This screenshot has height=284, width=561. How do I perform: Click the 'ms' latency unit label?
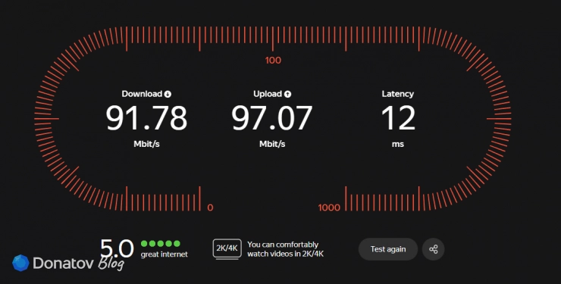coord(398,144)
